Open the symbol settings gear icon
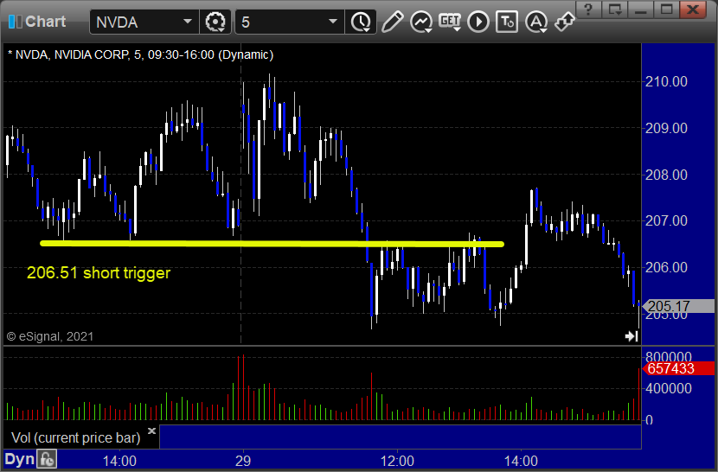Viewport: 718px width, 472px height. 215,22
